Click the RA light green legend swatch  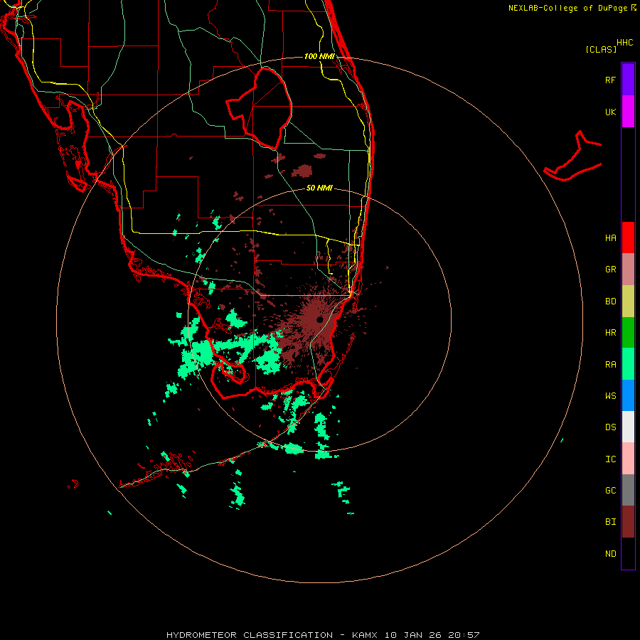click(x=628, y=364)
